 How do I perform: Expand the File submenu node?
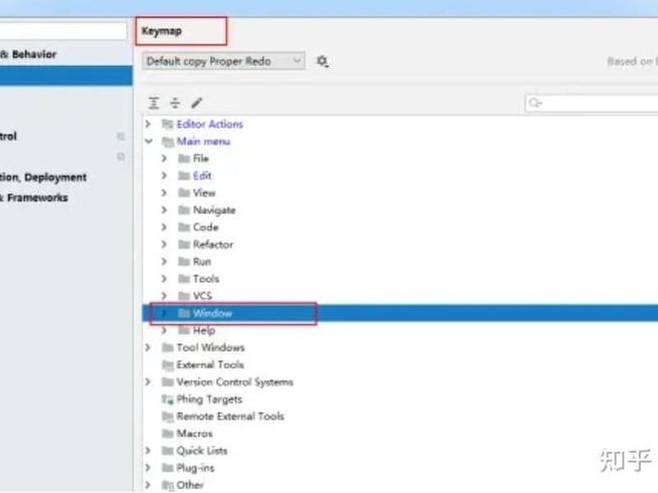(x=164, y=159)
